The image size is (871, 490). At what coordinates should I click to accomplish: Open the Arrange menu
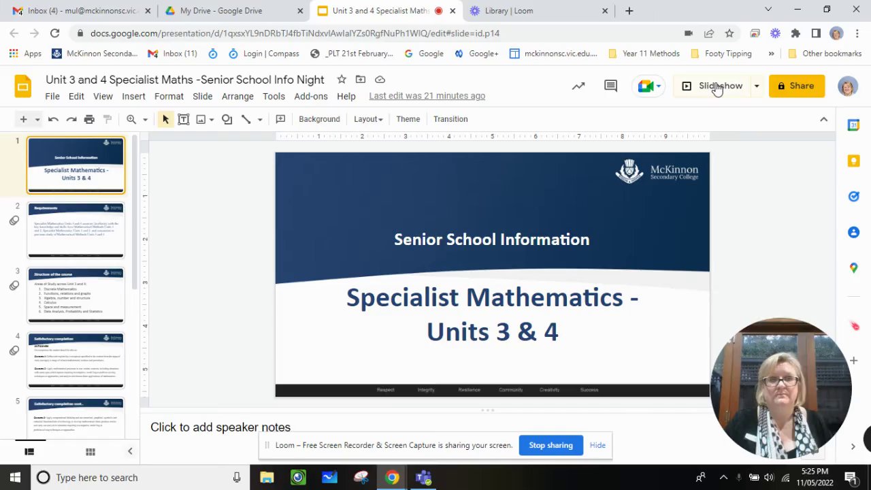237,96
